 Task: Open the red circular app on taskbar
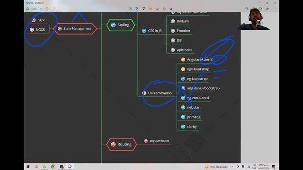click(x=62, y=167)
